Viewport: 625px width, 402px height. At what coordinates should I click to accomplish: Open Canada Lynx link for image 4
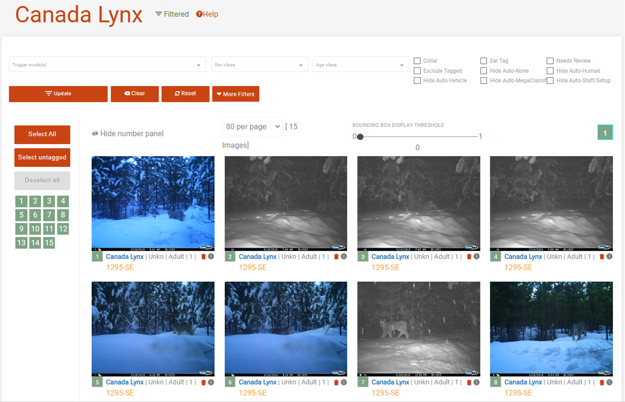[x=523, y=256]
